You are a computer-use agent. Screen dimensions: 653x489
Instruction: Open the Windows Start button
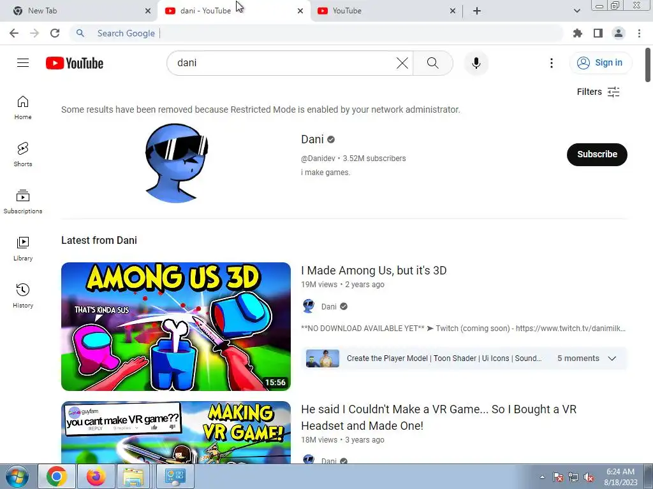pyautogui.click(x=17, y=476)
